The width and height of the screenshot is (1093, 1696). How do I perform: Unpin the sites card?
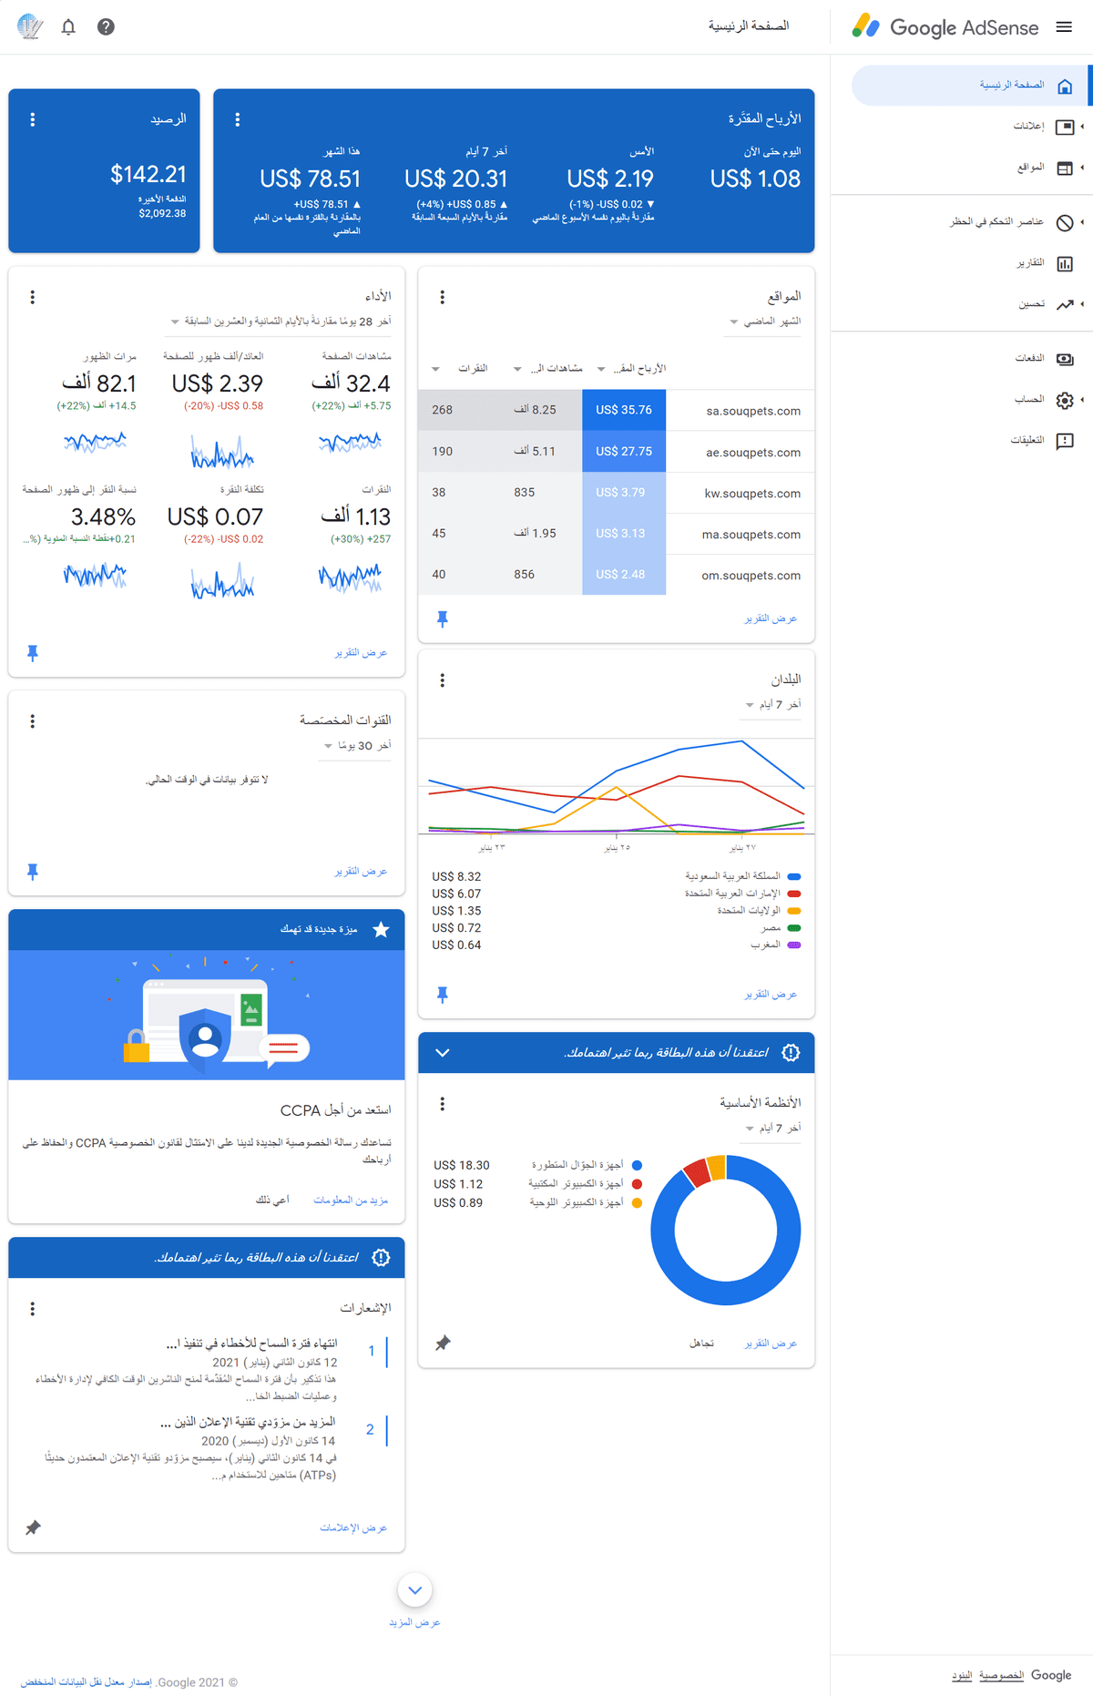coord(443,619)
